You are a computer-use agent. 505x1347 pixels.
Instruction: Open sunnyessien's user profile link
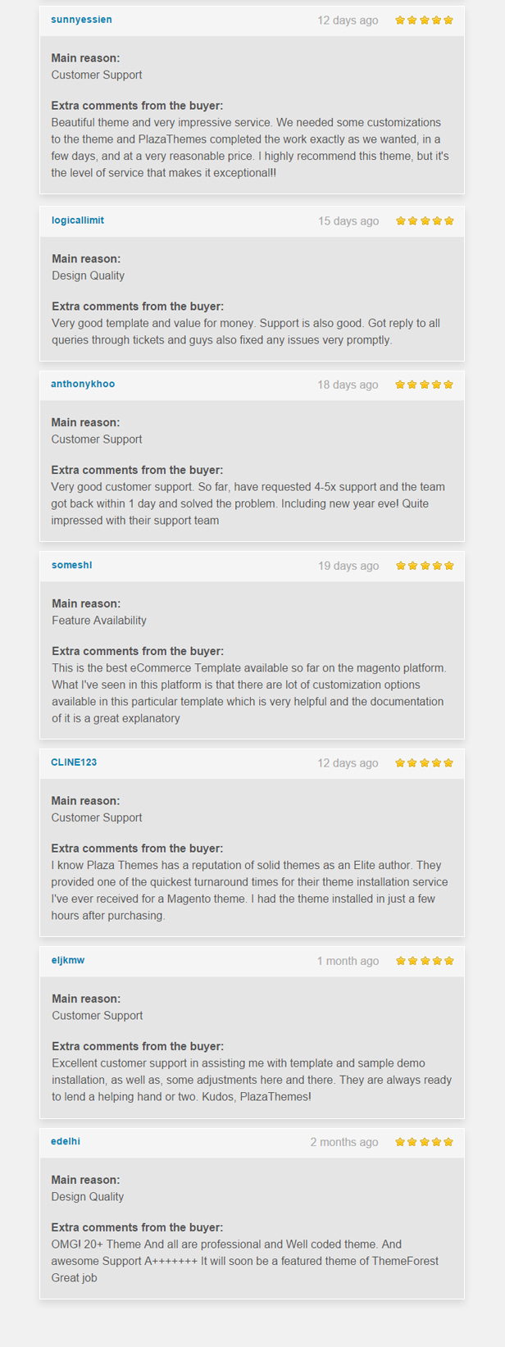[x=81, y=20]
